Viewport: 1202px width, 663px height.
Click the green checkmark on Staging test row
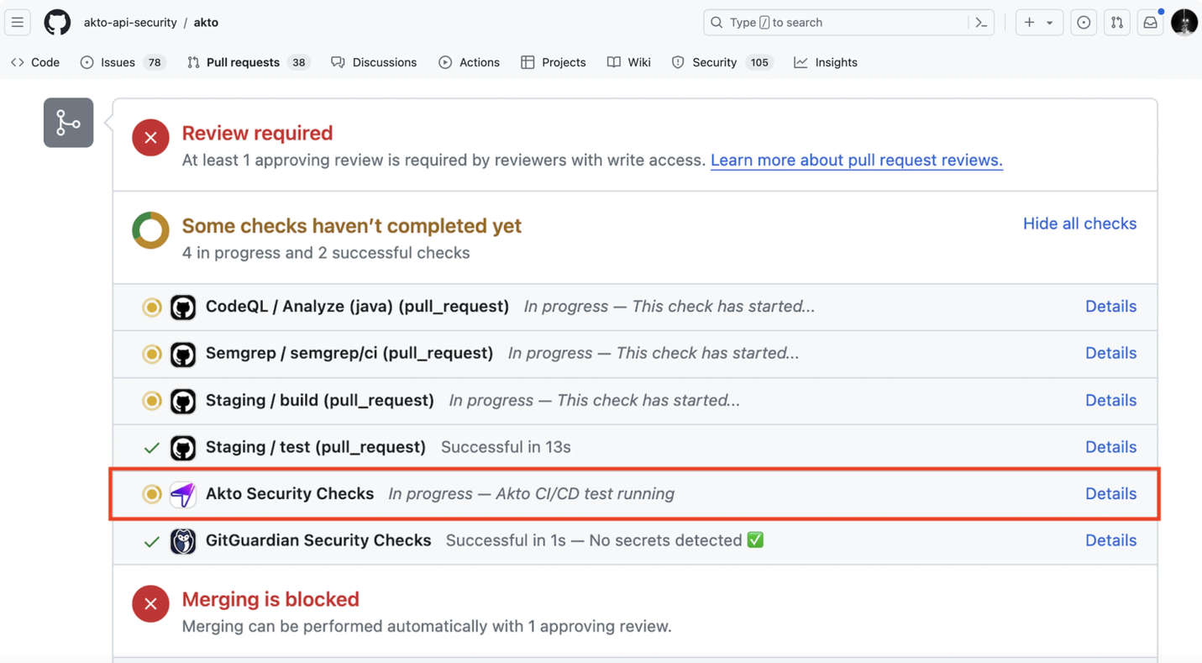152,448
